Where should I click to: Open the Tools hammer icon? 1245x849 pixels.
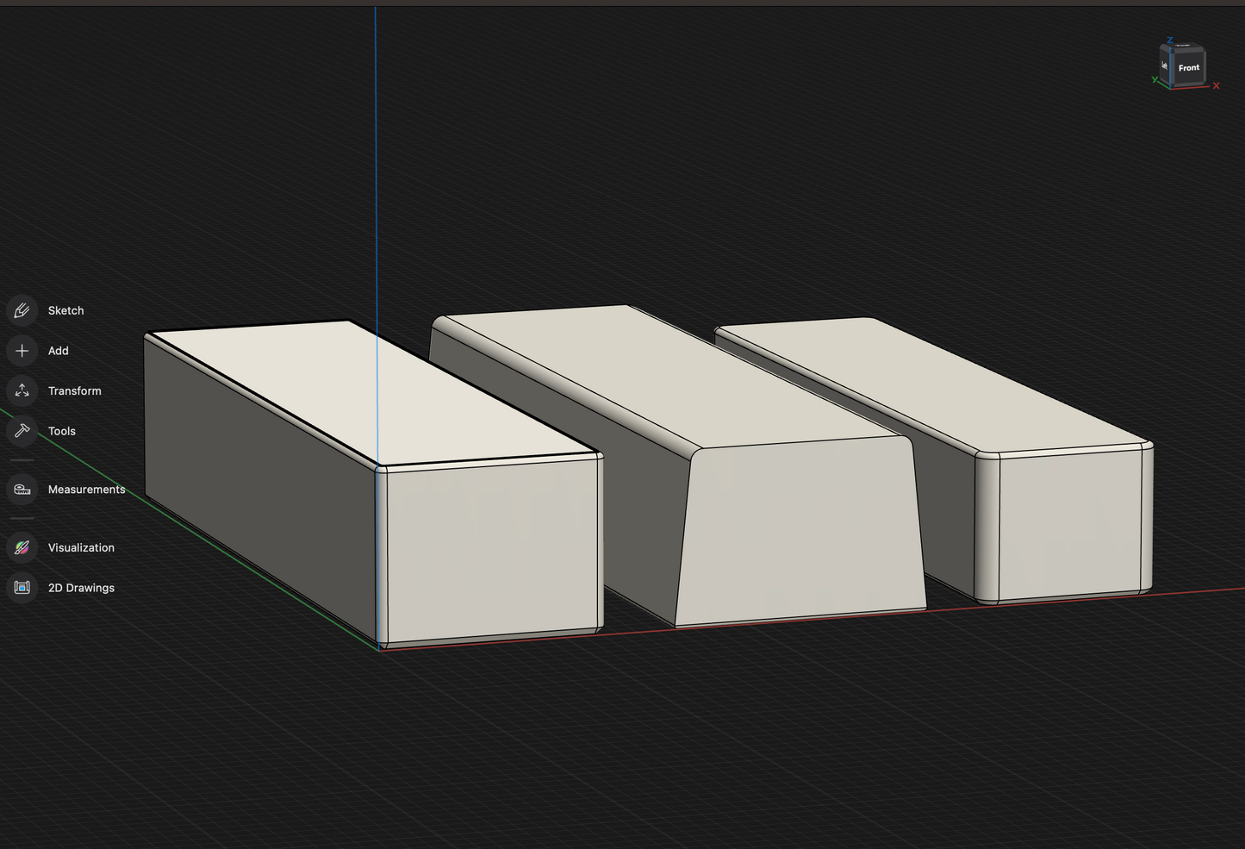point(22,431)
